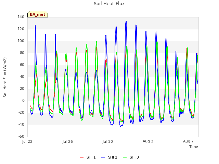Click the BA_met annotation label

pyautogui.click(x=38, y=14)
